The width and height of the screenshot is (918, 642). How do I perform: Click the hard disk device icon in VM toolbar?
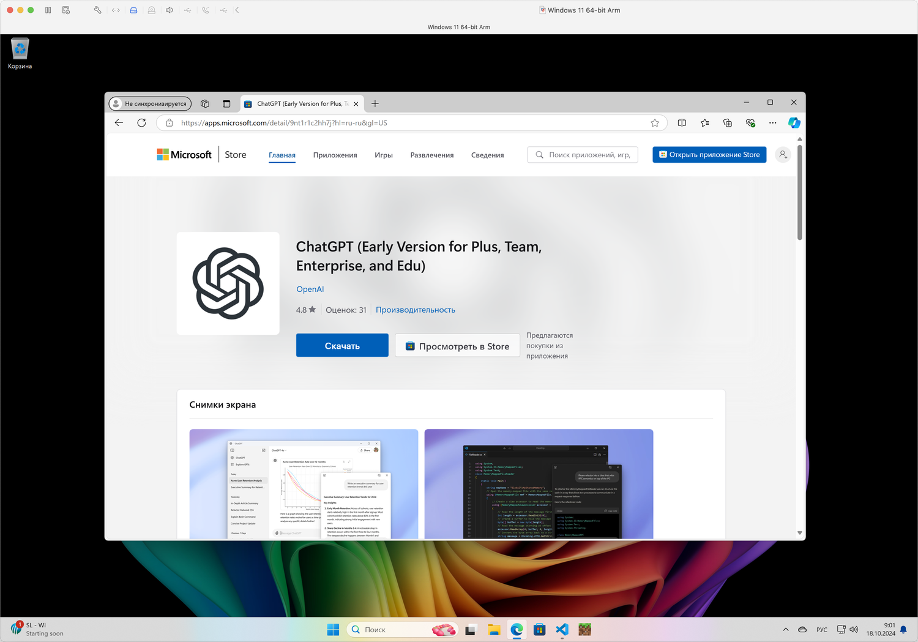click(x=133, y=10)
